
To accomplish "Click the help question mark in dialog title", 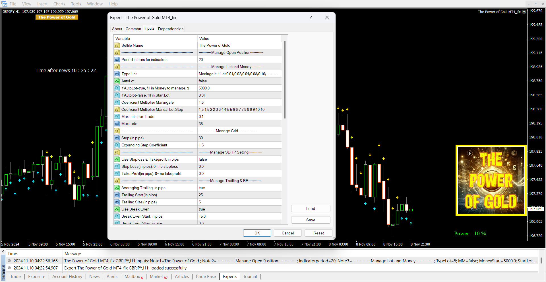I will pos(311,17).
